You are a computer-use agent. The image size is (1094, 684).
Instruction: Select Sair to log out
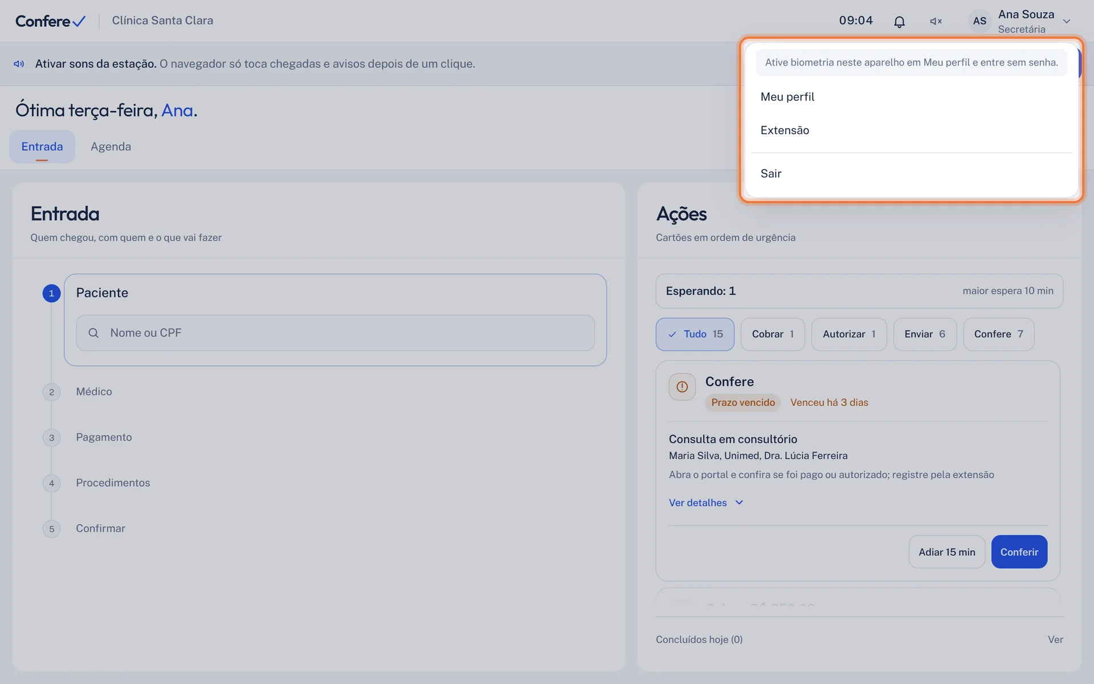[911, 174]
